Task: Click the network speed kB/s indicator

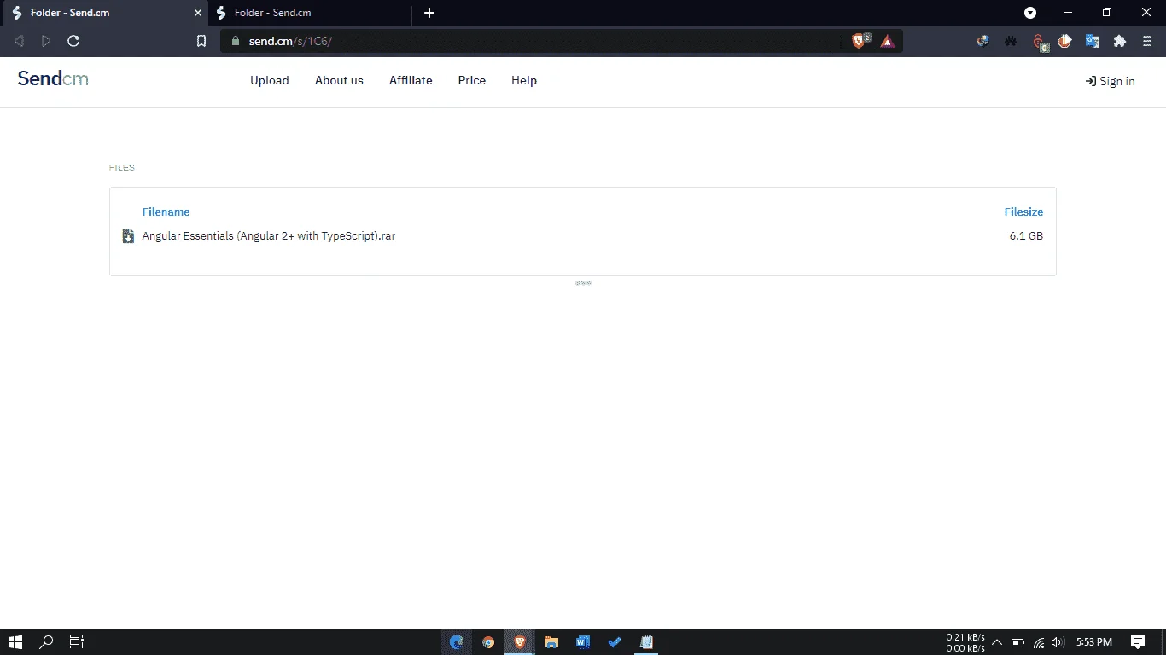Action: pyautogui.click(x=965, y=643)
